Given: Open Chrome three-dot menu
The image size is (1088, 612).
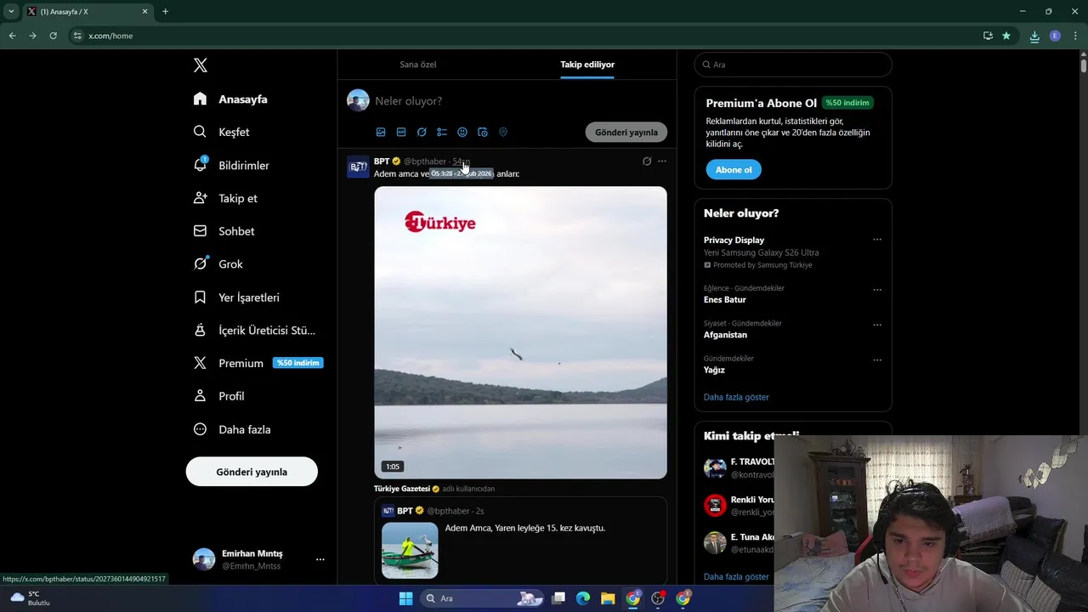Looking at the screenshot, I should coord(1075,36).
